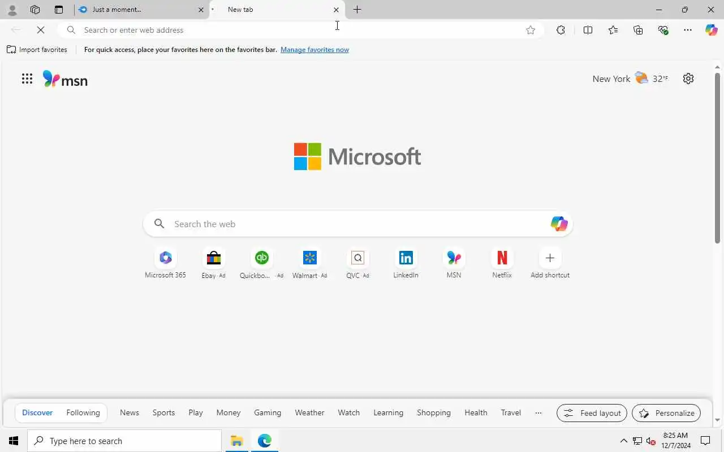Open page settings gear icon
Viewport: 724px width, 452px height.
coord(688,79)
